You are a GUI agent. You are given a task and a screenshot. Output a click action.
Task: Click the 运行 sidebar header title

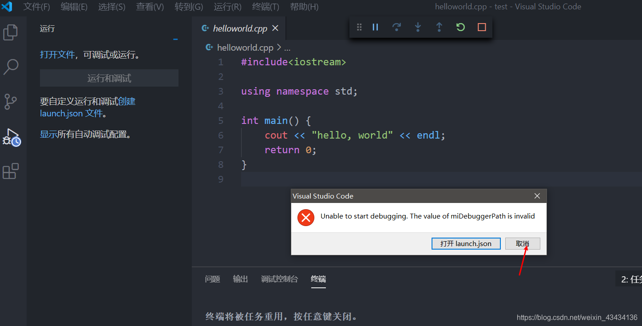click(x=47, y=28)
